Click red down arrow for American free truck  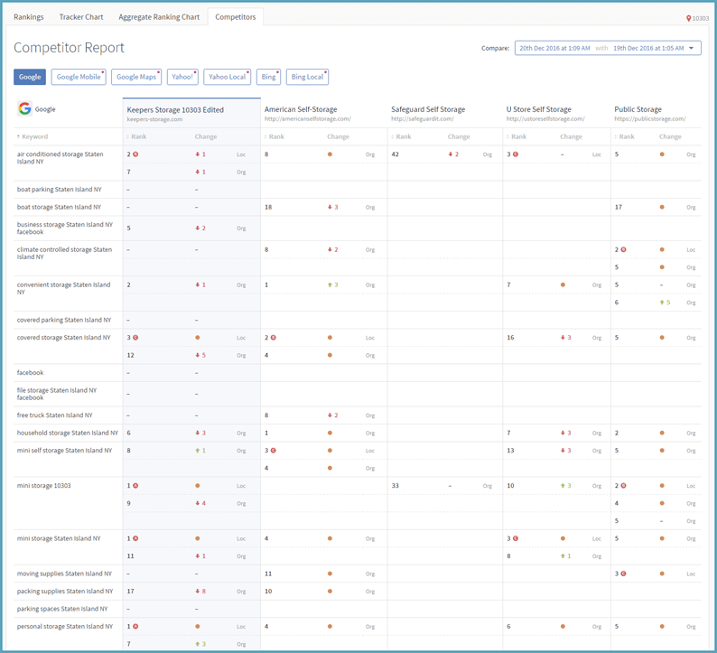[x=330, y=415]
